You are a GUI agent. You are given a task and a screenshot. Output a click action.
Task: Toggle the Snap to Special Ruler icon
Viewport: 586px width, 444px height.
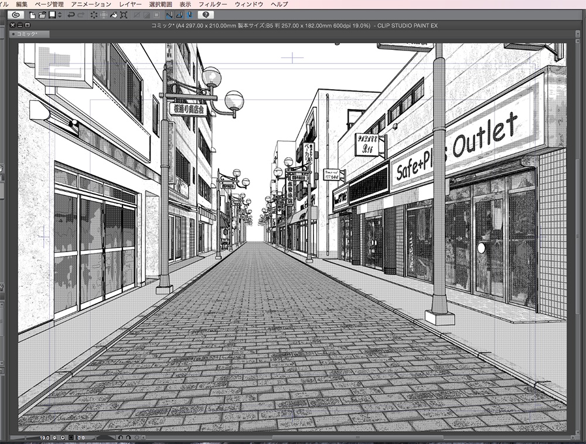click(x=179, y=16)
